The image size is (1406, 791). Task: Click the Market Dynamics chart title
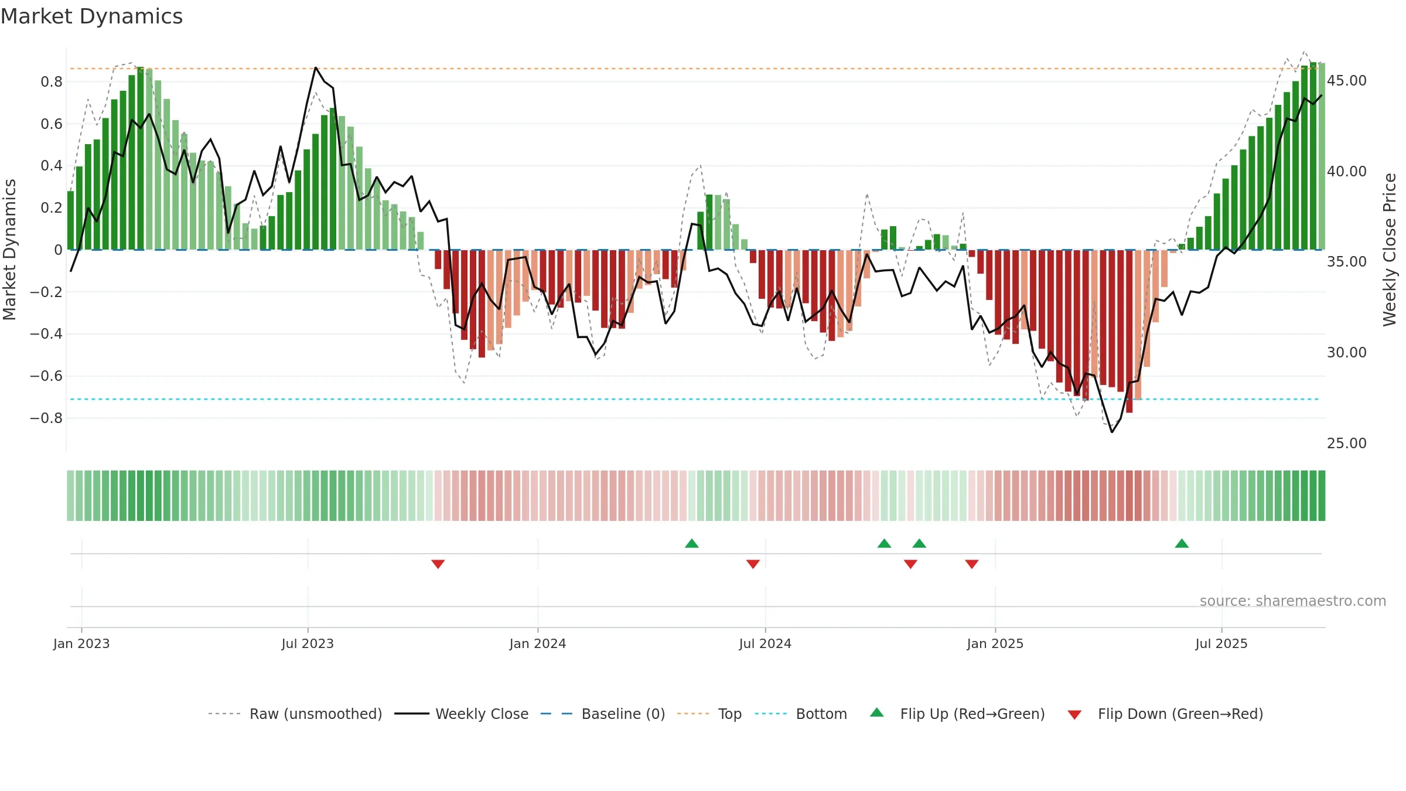91,16
